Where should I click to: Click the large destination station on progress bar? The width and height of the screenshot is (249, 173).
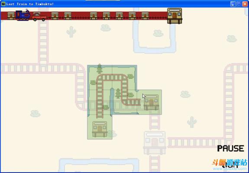point(175,16)
